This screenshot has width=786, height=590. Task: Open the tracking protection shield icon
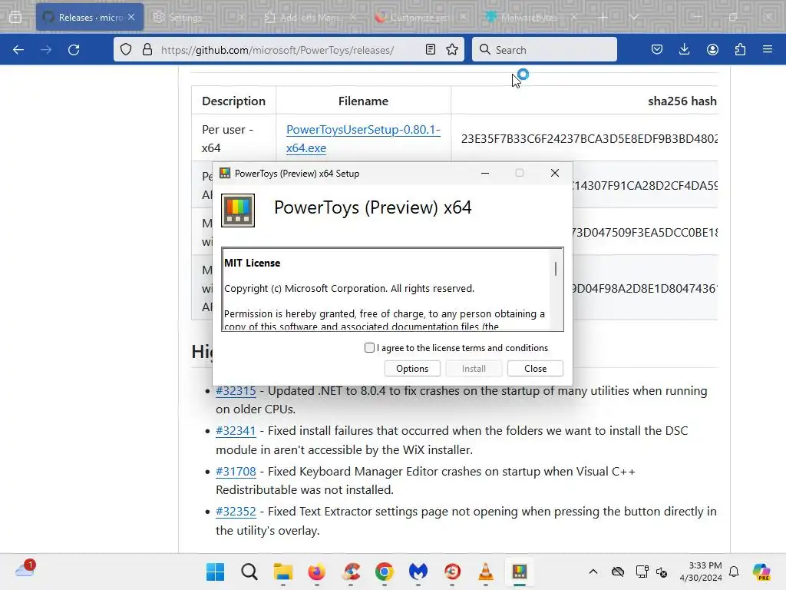tap(126, 50)
